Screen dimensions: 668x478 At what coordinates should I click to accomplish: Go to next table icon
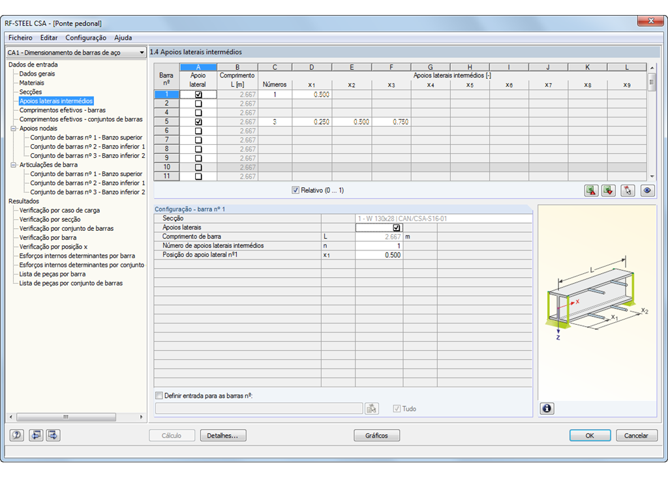tap(53, 435)
